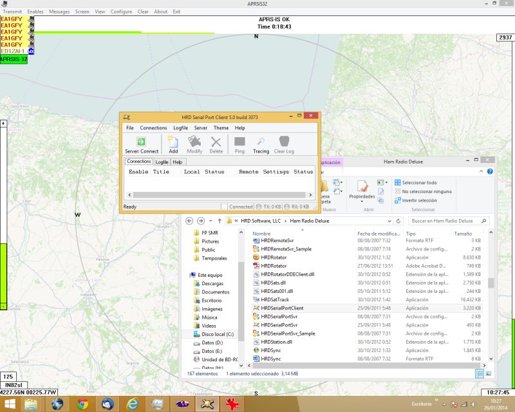Screen dimensions: 515x412
Task: Open File Explorer from the taskbar
Action: coord(31,404)
